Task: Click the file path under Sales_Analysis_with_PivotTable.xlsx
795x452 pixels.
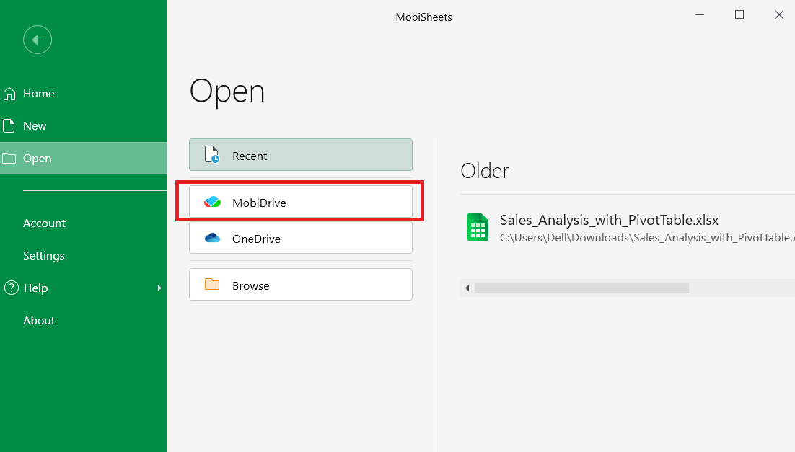Action: [647, 238]
